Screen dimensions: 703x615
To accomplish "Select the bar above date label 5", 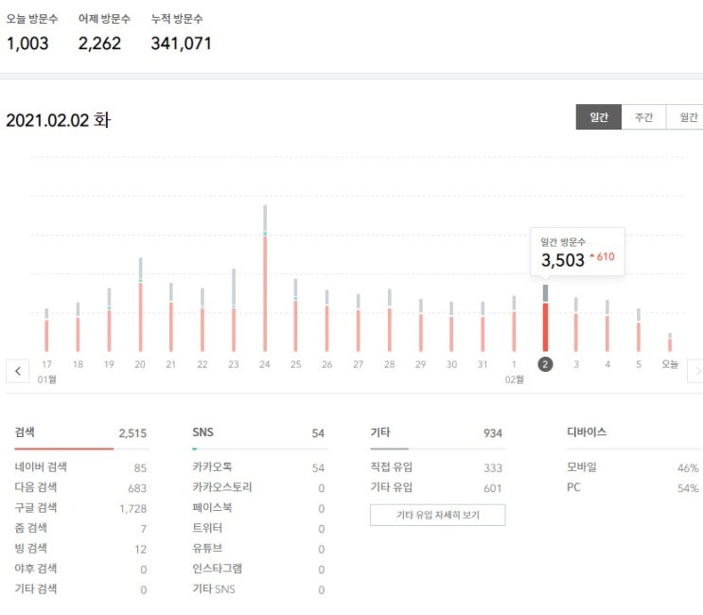I will (639, 330).
